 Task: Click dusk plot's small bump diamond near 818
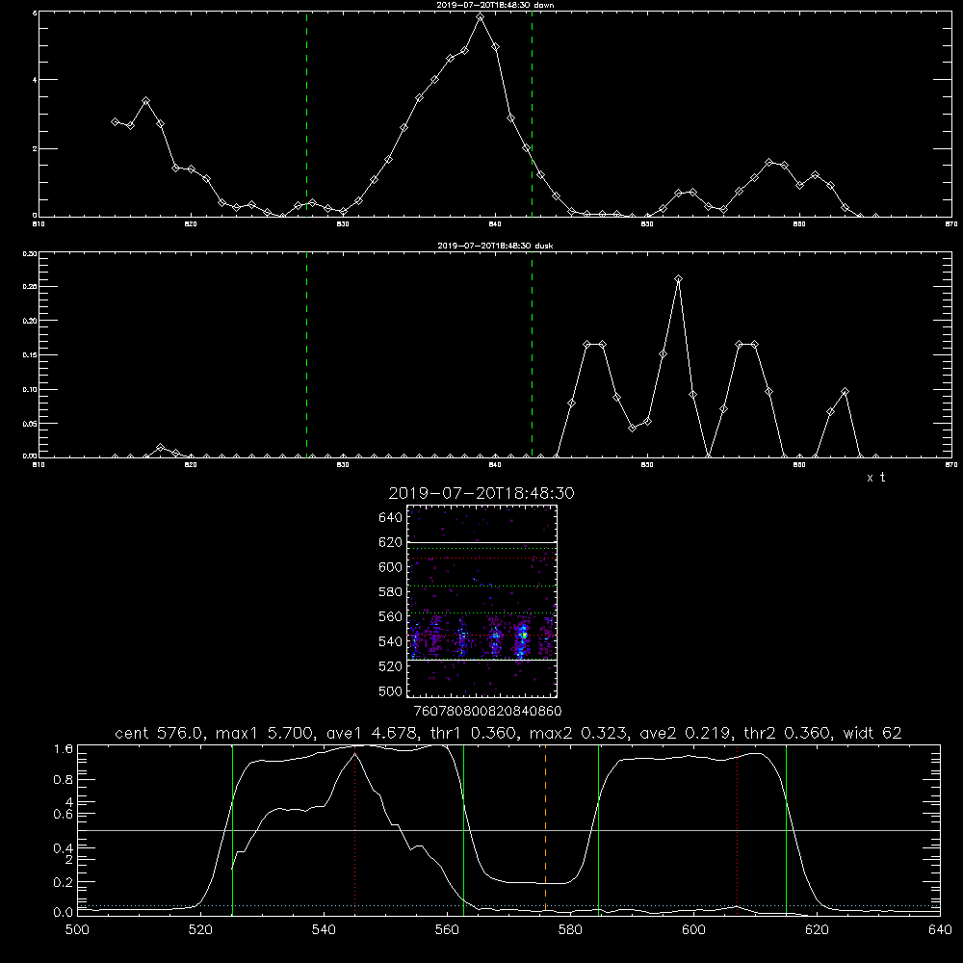click(160, 448)
